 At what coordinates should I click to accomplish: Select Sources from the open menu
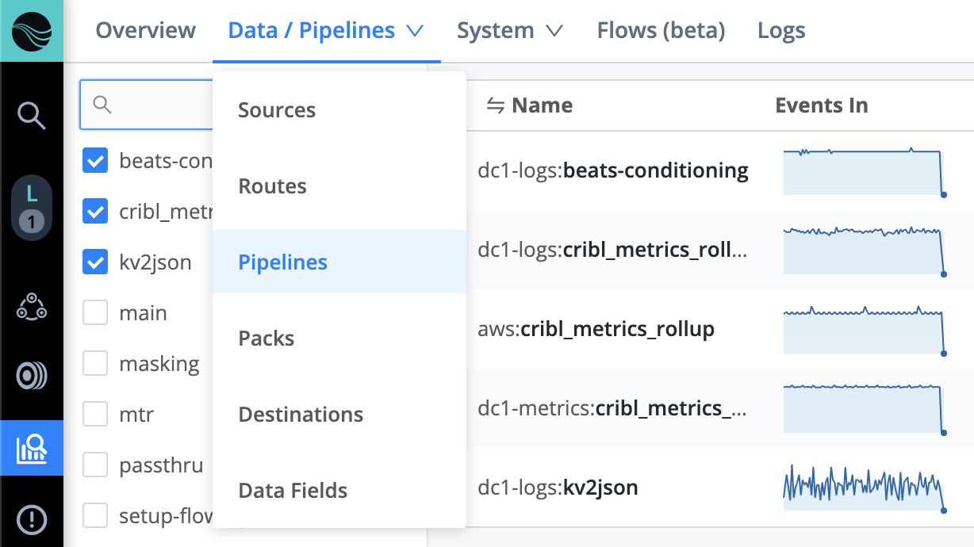[276, 109]
